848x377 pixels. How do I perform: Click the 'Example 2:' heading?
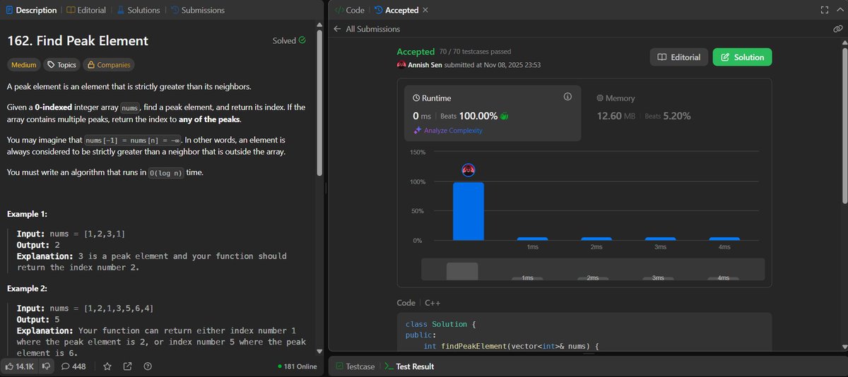click(27, 289)
